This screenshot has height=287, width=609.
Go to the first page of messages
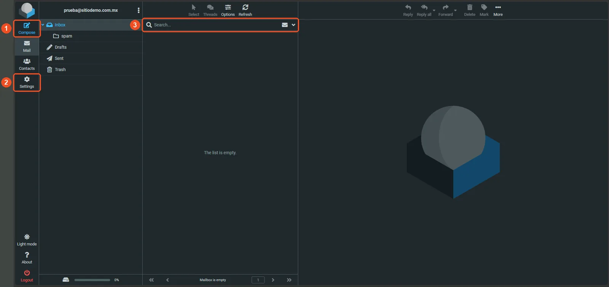click(151, 280)
